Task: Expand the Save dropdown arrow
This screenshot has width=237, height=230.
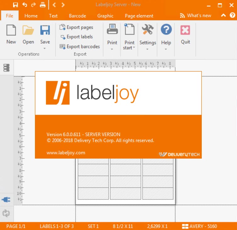Action: 45,48
